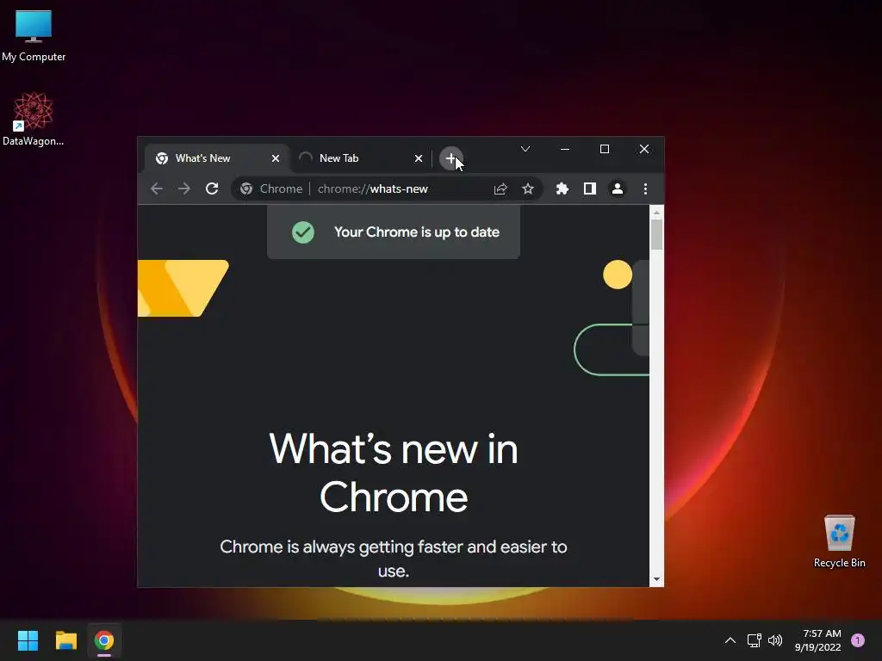Show hidden system tray icons
The width and height of the screenshot is (882, 661).
pos(730,640)
